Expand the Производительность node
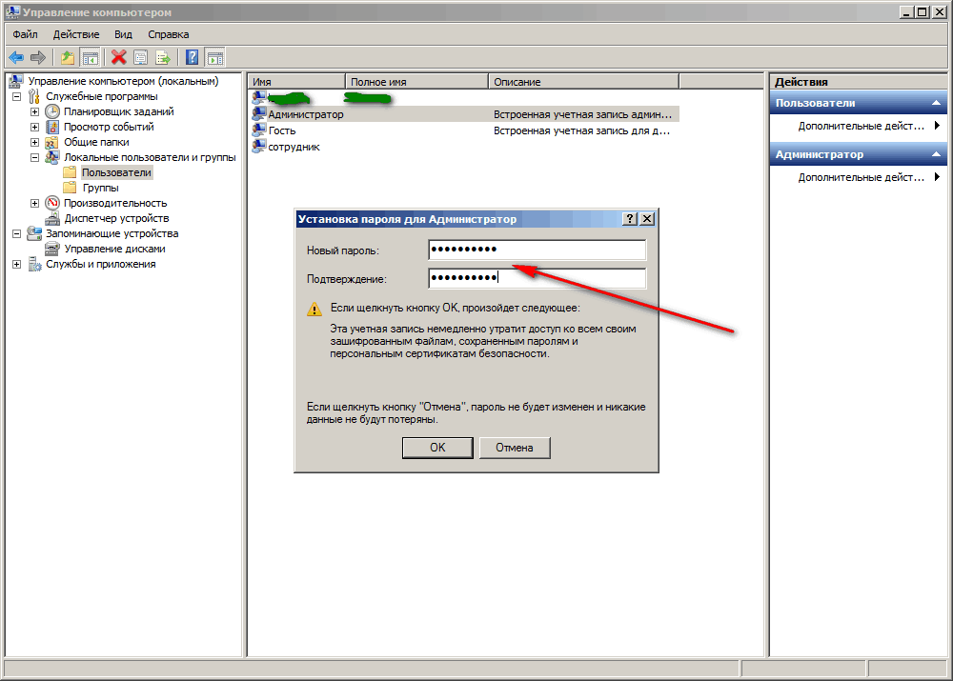The image size is (953, 681). (34, 203)
